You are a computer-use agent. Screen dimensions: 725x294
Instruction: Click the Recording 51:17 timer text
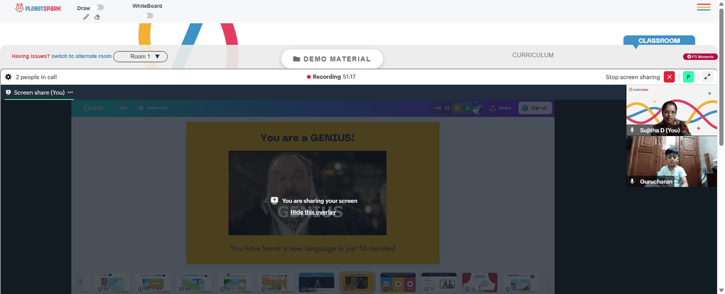point(335,77)
